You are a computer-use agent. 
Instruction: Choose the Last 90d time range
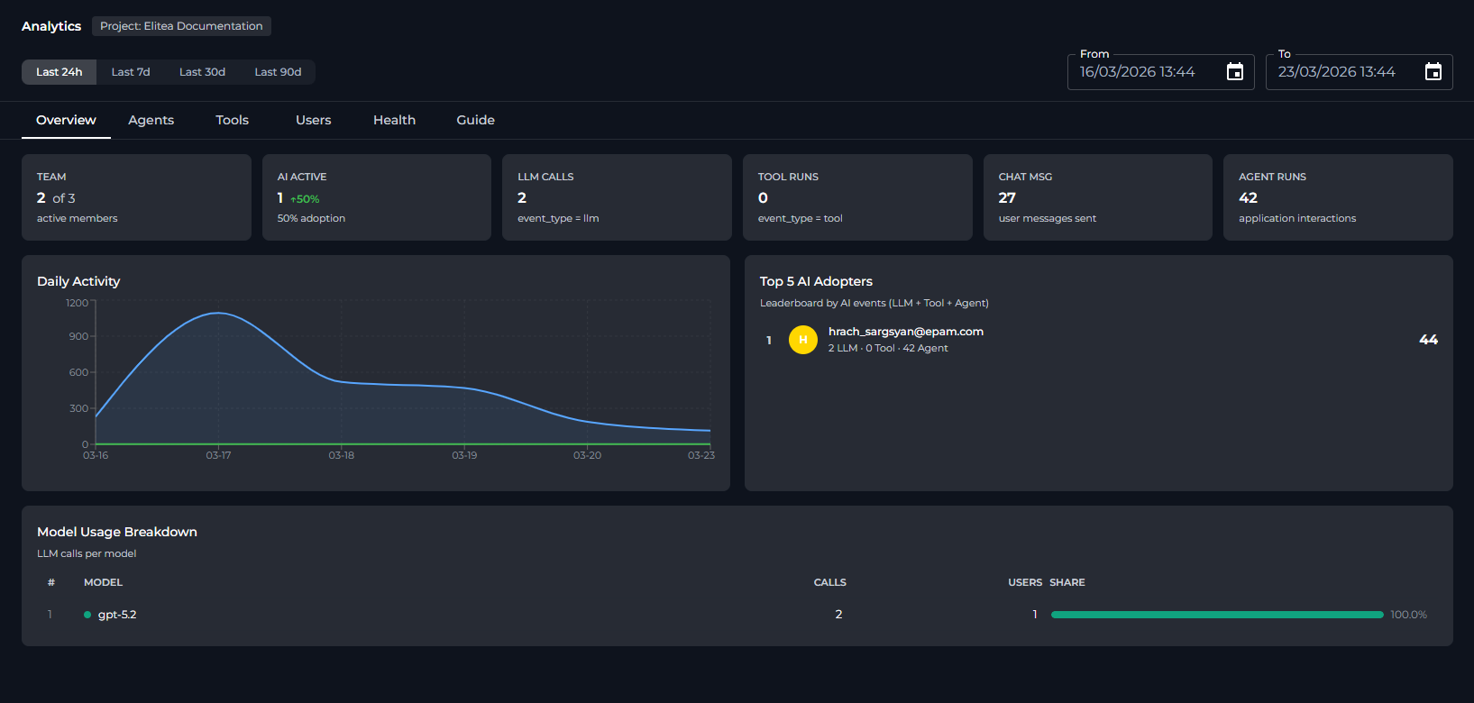278,72
